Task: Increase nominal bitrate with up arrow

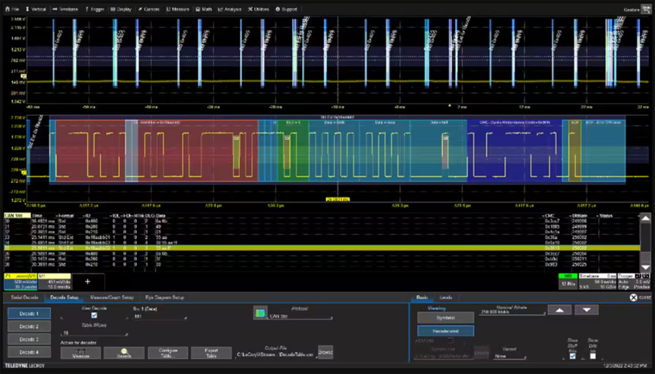Action: point(560,310)
